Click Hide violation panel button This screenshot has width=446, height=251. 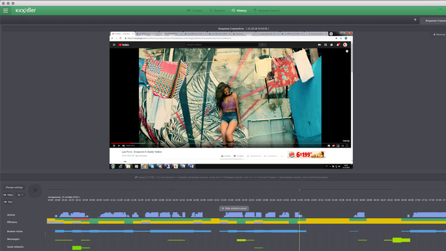point(234,208)
